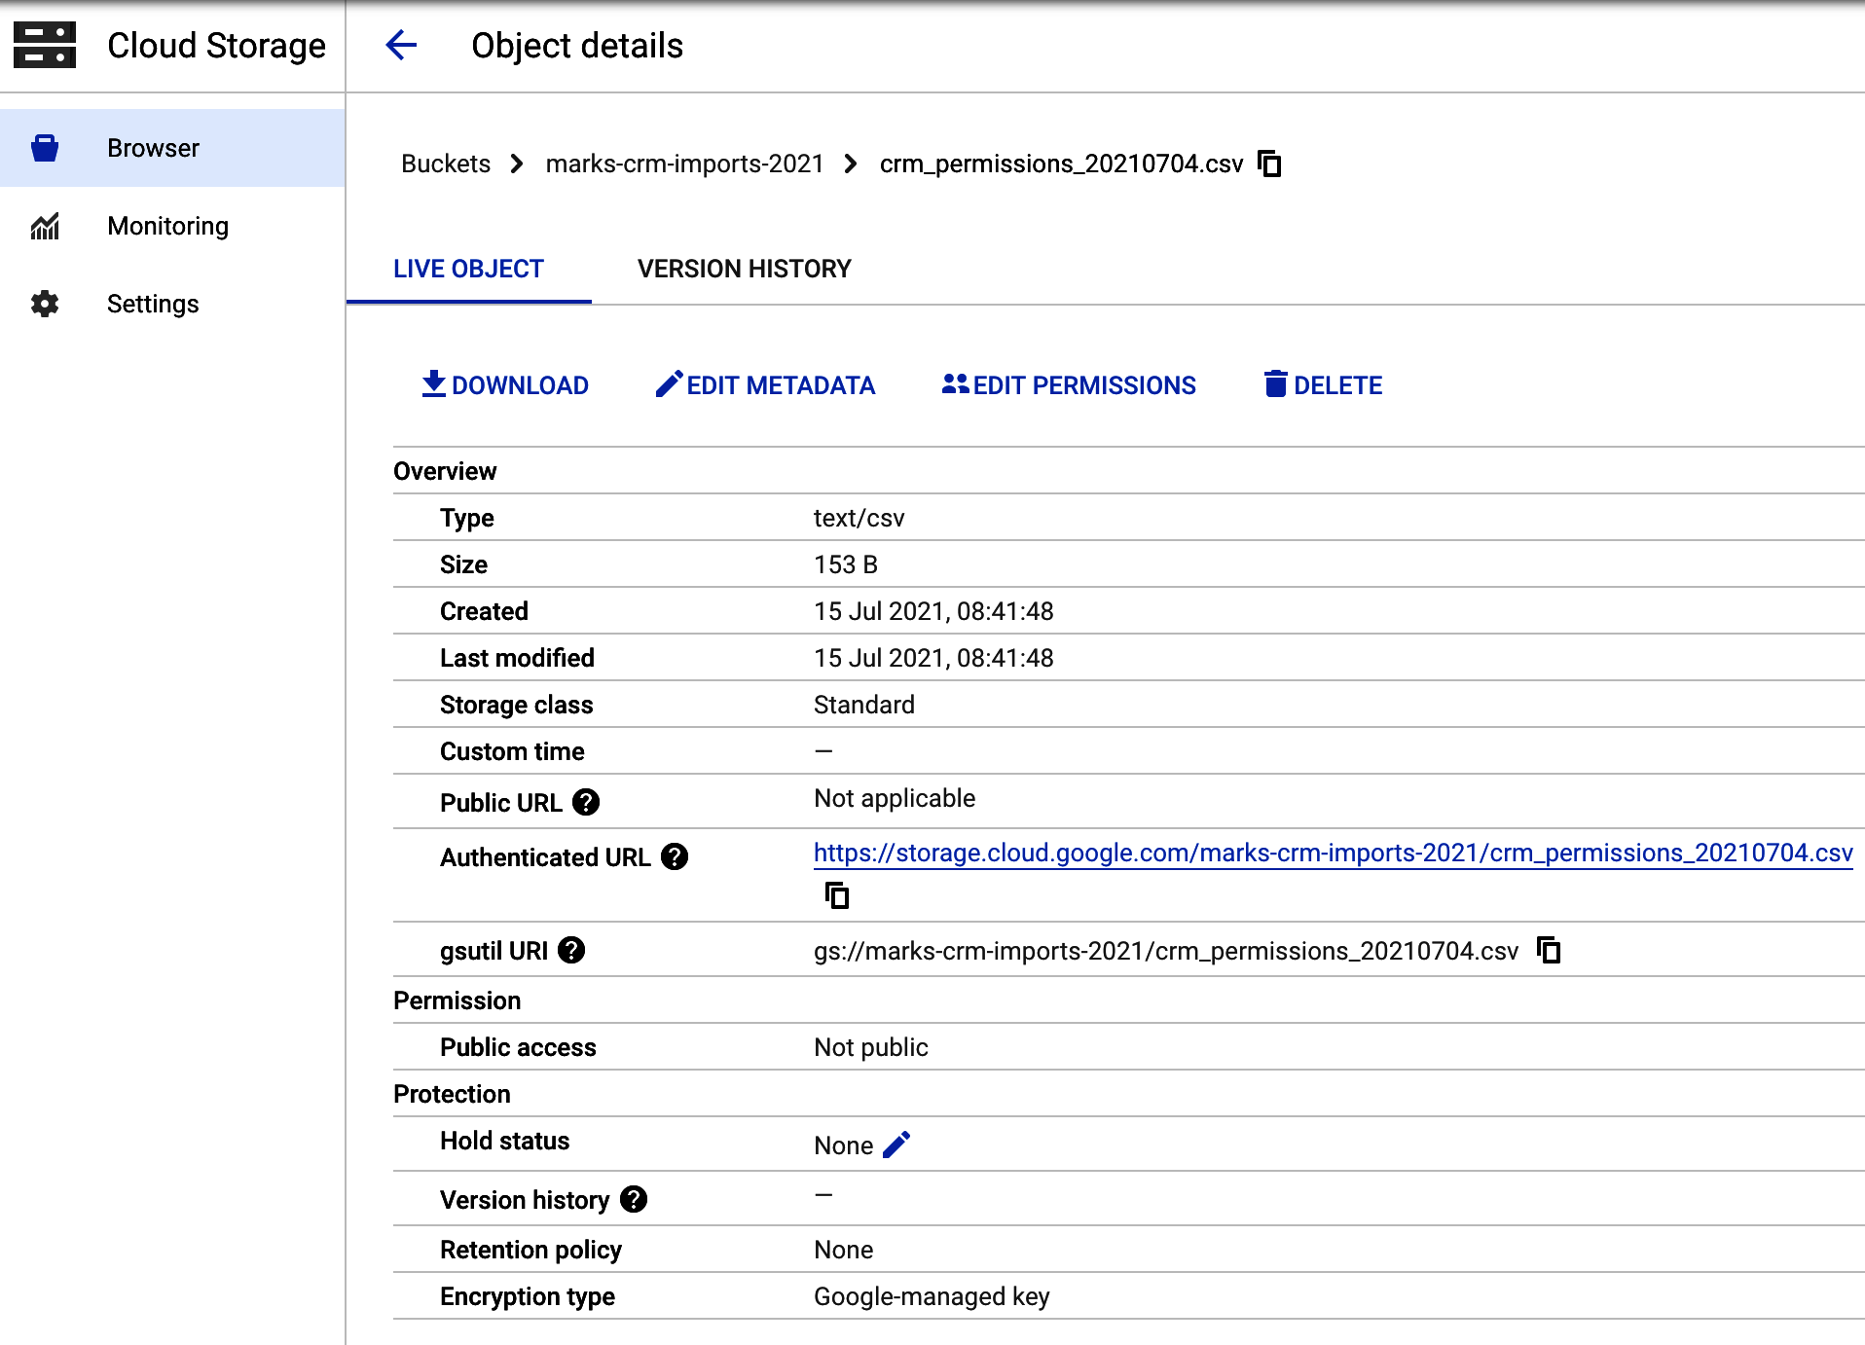Screen dimensions: 1865x1345
Task: Copy the object name crm_permissions_20210704.csv
Action: [x=1269, y=164]
